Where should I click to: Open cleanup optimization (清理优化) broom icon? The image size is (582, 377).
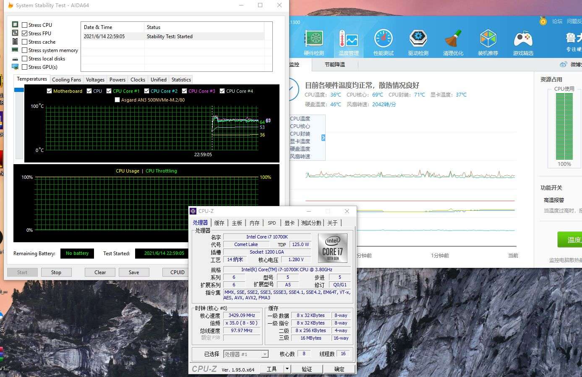tap(453, 42)
